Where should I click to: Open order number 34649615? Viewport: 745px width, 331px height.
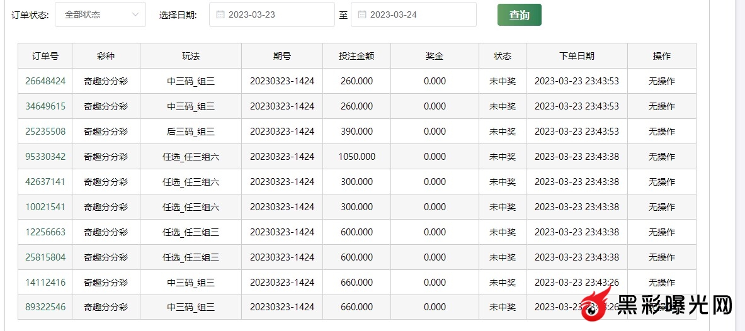click(45, 106)
